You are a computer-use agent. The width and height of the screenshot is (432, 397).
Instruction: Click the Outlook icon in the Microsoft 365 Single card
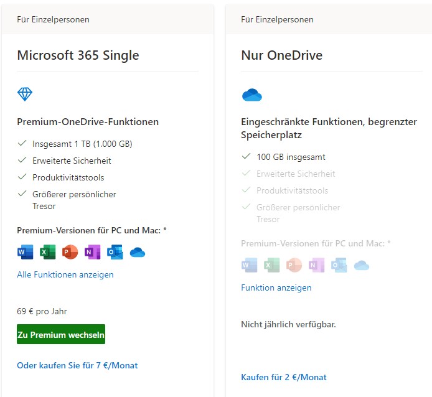[x=115, y=252]
